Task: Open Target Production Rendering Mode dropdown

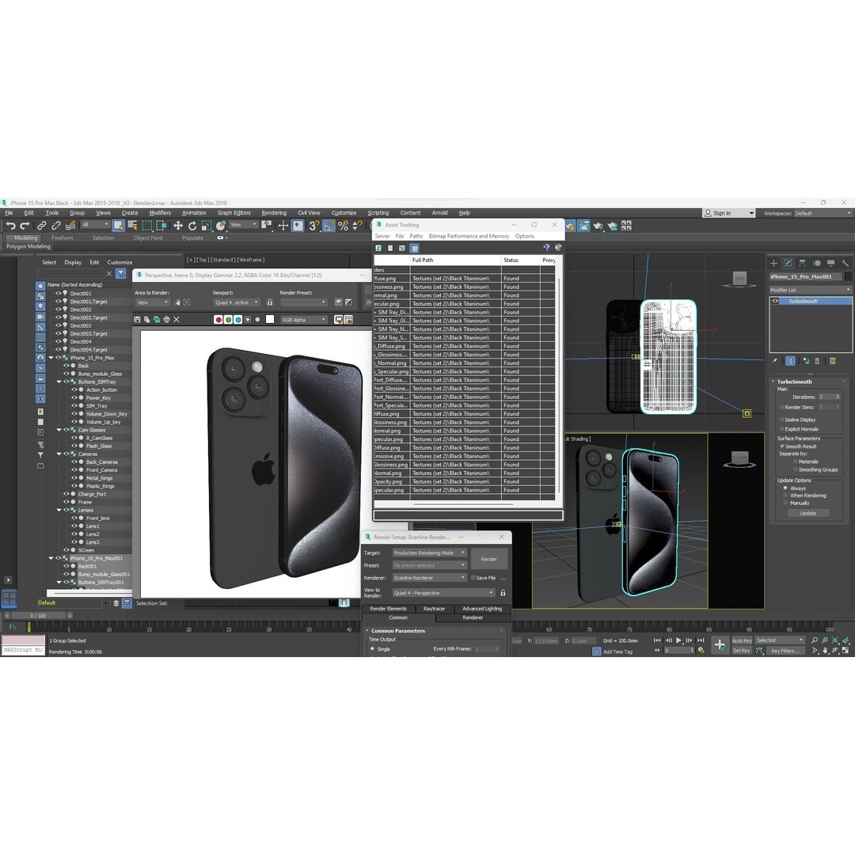Action: point(430,553)
